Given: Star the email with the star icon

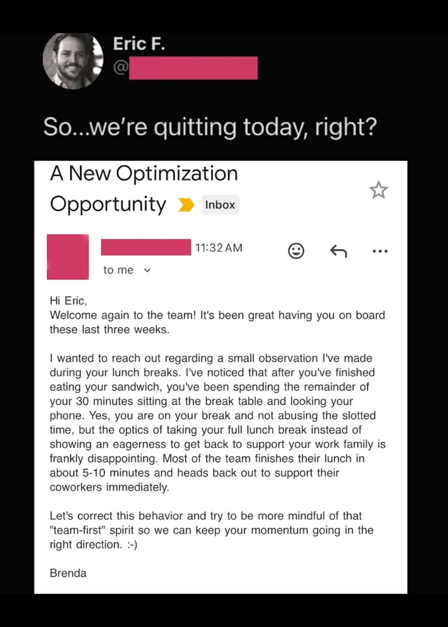Looking at the screenshot, I should coord(378,190).
